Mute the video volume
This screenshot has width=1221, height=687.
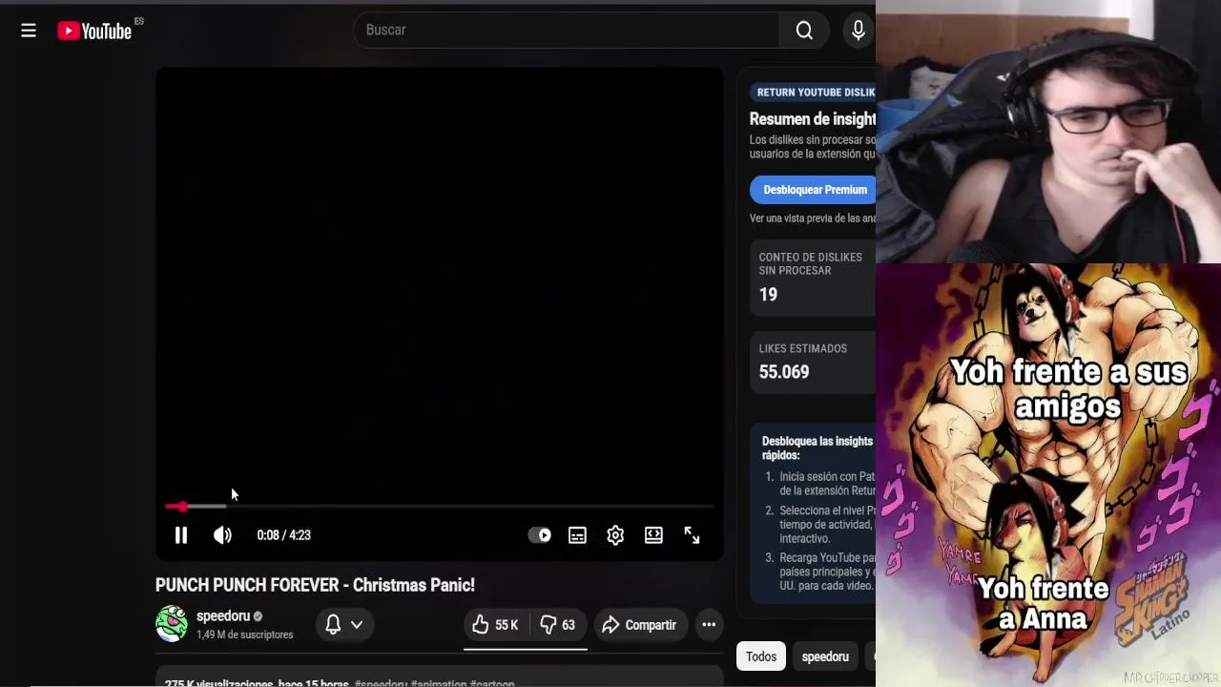click(222, 535)
